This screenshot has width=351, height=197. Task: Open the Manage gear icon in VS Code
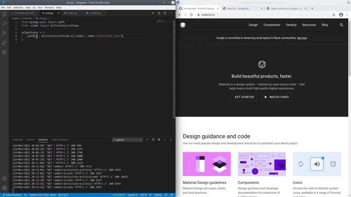click(x=4, y=188)
